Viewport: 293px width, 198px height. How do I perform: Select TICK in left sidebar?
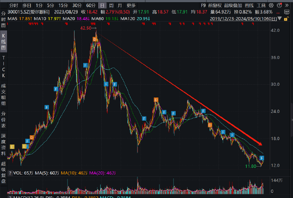tap(3, 67)
